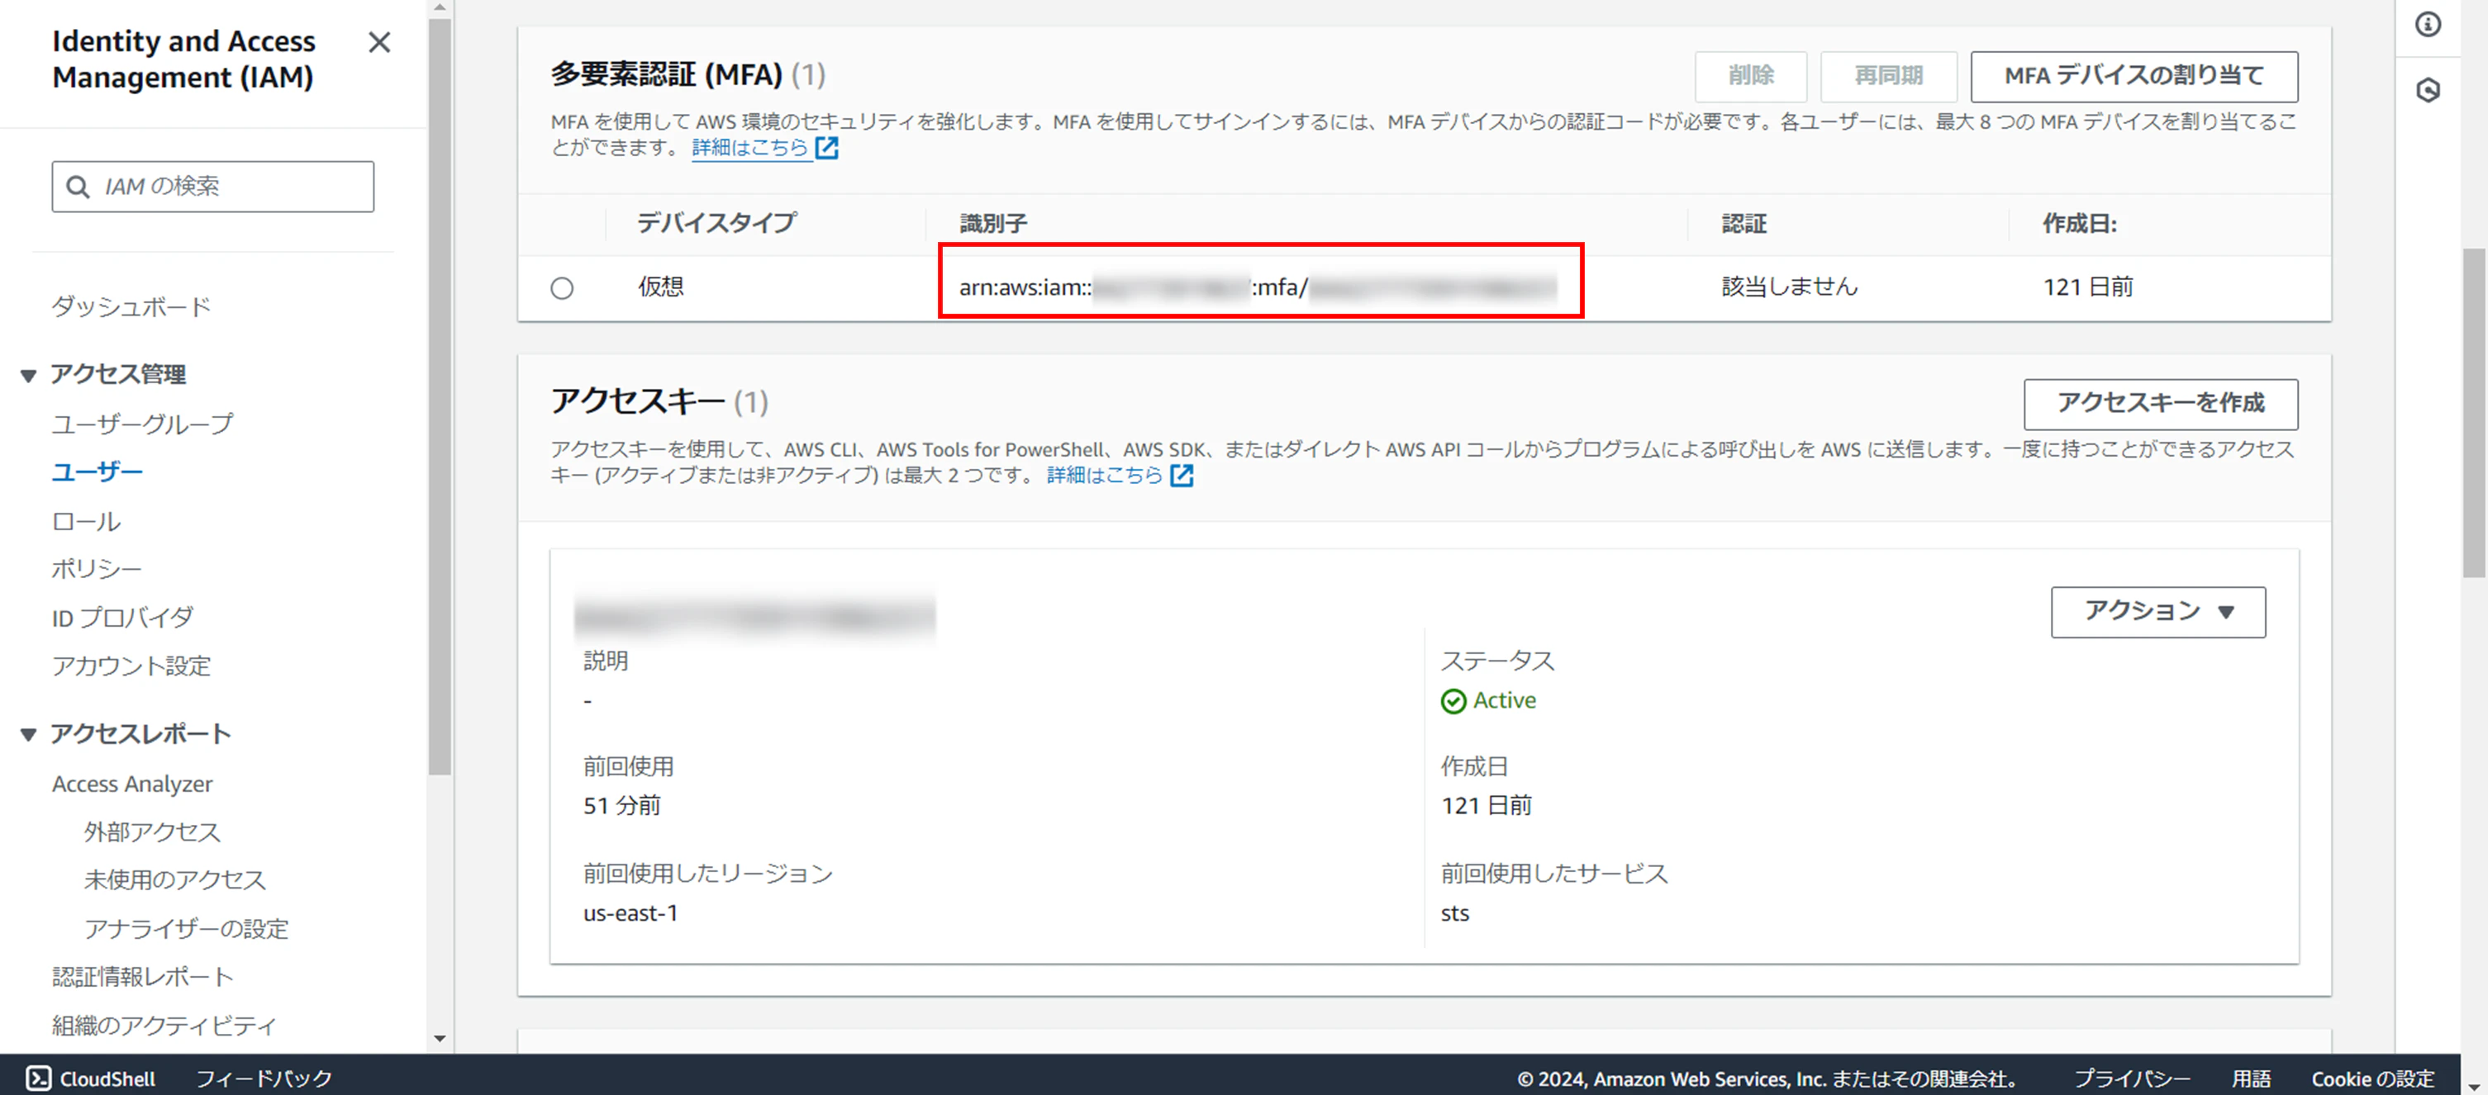Click the 再同期 button
This screenshot has height=1095, width=2488.
click(x=1888, y=76)
